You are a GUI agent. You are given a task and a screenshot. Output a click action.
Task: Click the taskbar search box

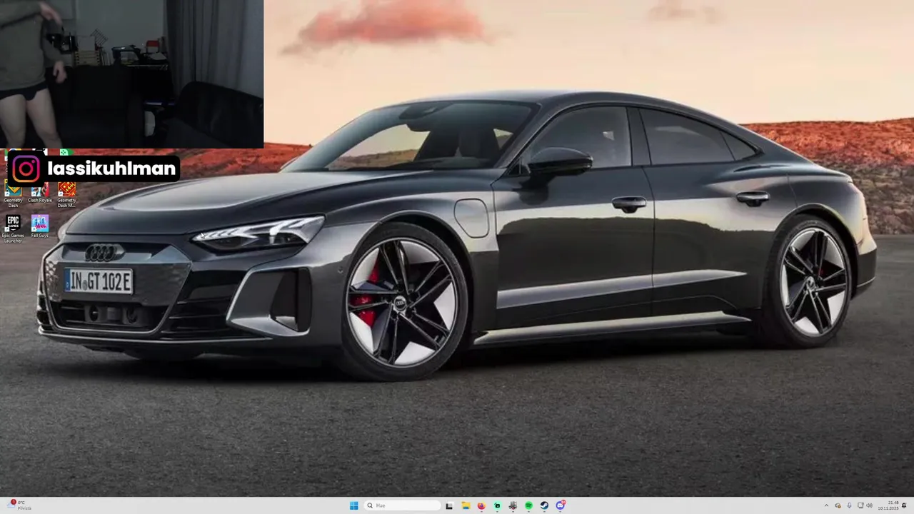[402, 505]
